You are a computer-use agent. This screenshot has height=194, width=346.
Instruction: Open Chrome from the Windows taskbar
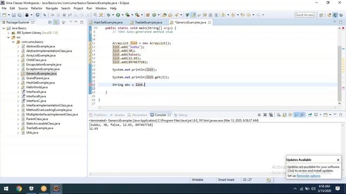(x=19, y=189)
